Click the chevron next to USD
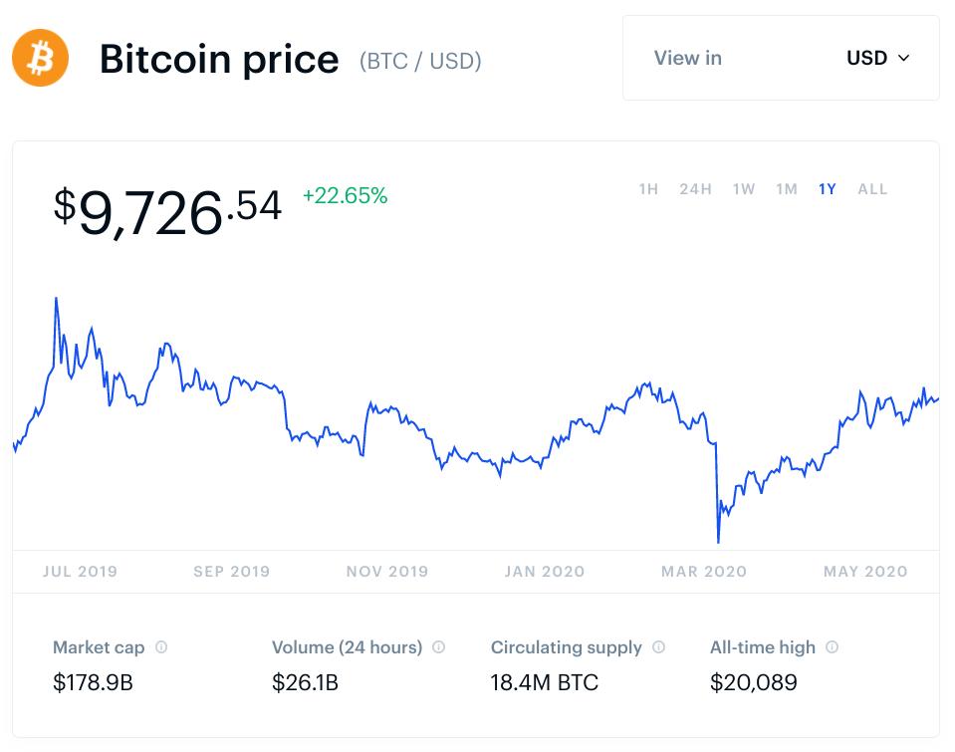Viewport: 955px width, 752px height. coord(904,58)
